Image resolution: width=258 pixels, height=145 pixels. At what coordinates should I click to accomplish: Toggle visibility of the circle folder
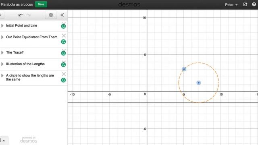pos(63,80)
